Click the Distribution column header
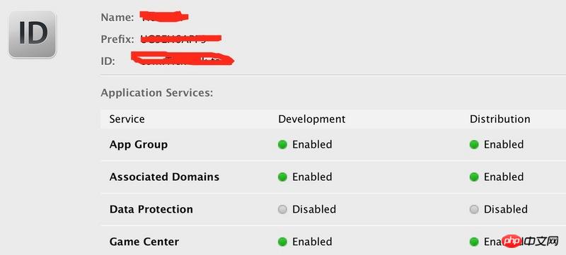Image resolution: width=566 pixels, height=255 pixels. click(500, 119)
